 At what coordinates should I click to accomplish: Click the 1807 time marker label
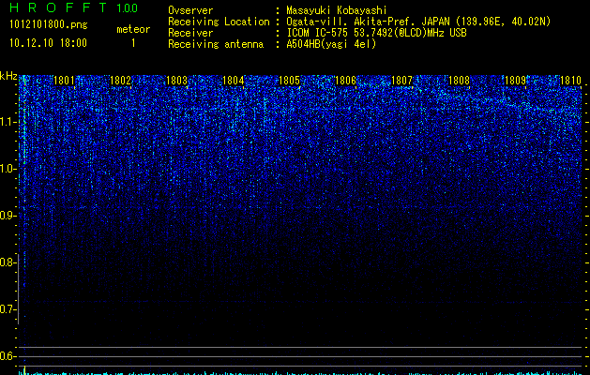click(401, 81)
